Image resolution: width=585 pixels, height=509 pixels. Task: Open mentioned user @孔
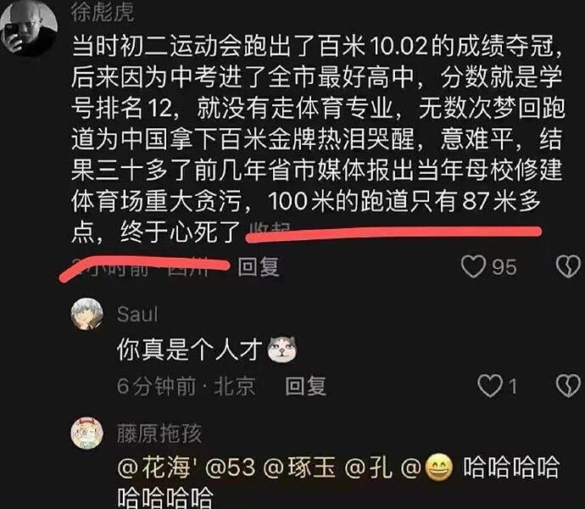[368, 468]
